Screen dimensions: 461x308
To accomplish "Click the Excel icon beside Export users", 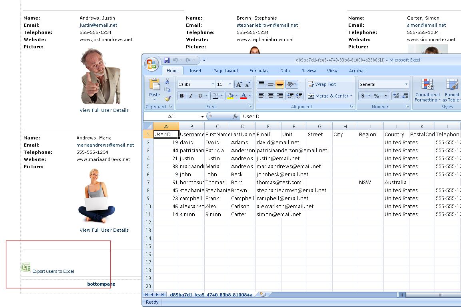I will [x=26, y=268].
